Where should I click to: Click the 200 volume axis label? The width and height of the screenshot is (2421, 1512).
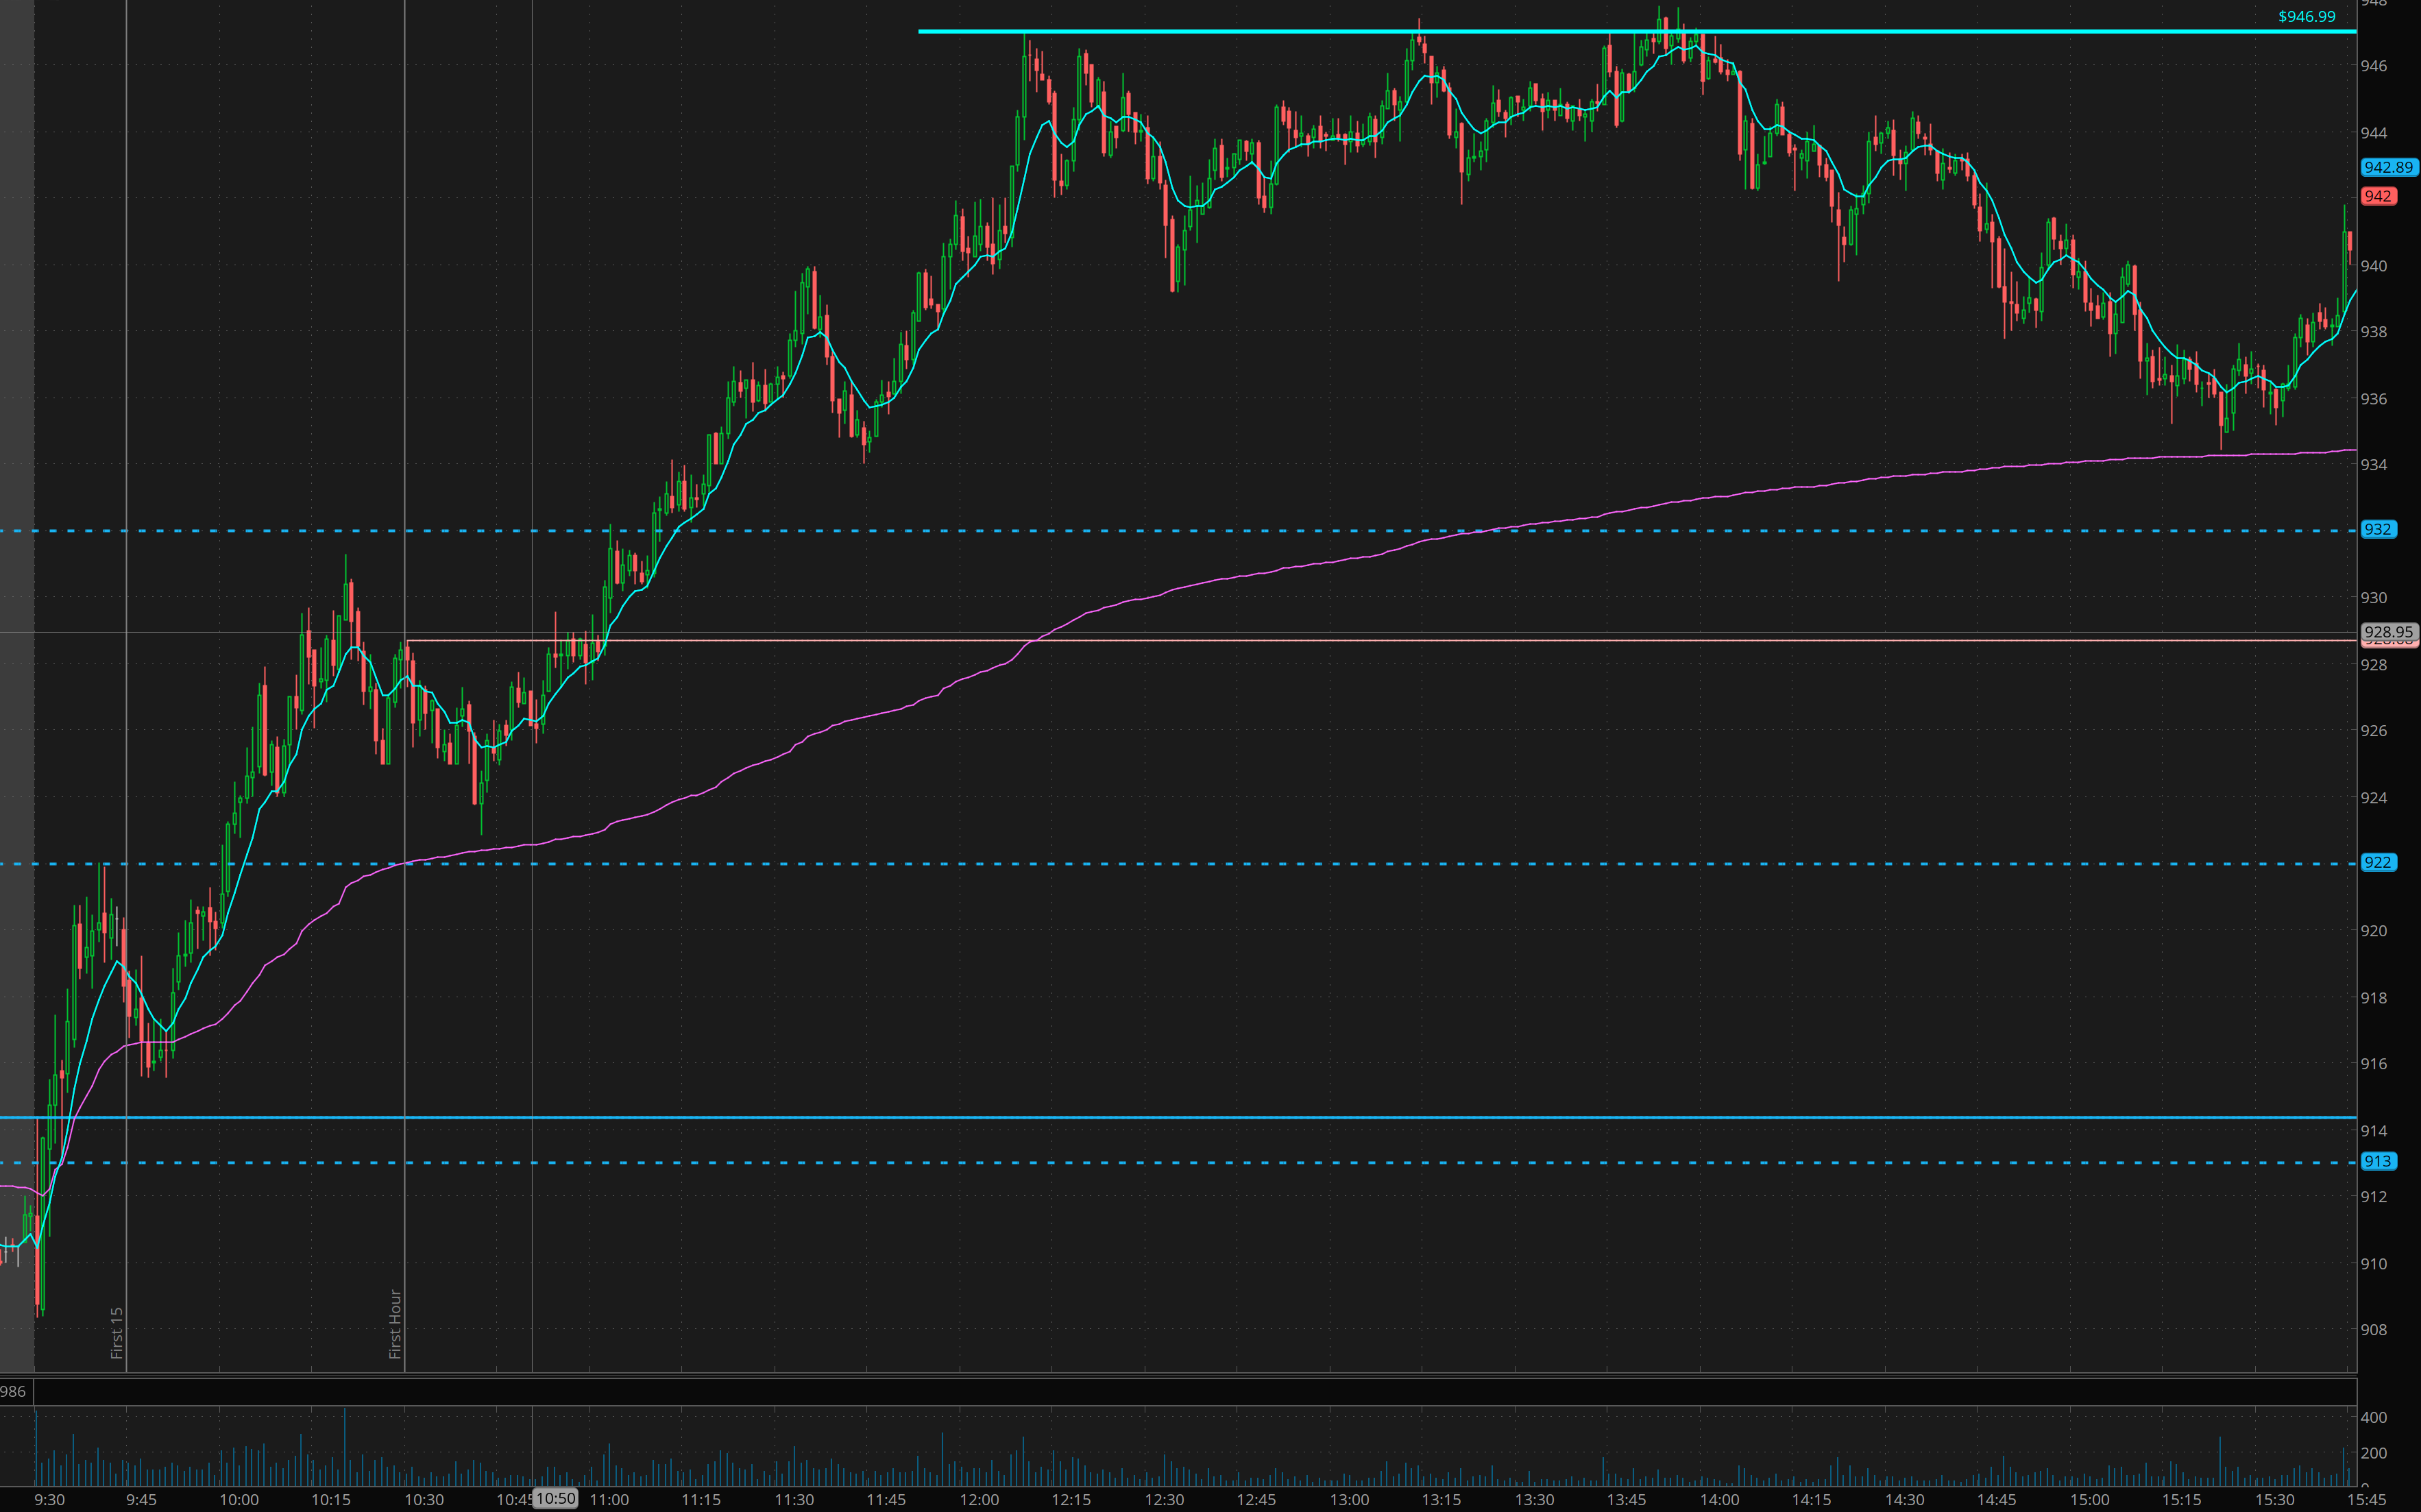coord(2373,1453)
